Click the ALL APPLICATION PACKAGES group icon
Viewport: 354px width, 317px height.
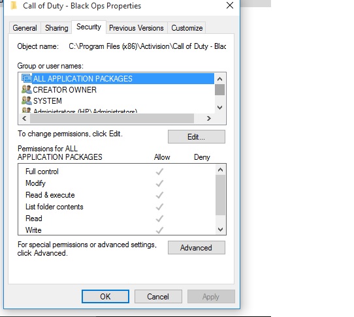coord(26,78)
